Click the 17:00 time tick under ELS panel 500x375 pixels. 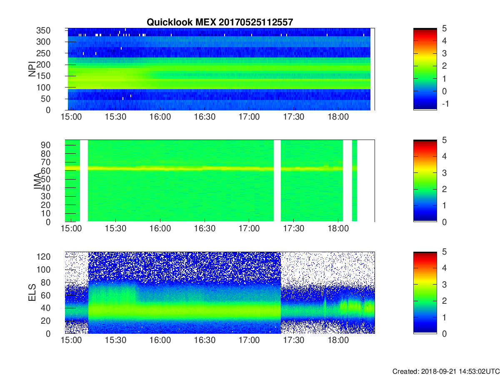pyautogui.click(x=249, y=340)
